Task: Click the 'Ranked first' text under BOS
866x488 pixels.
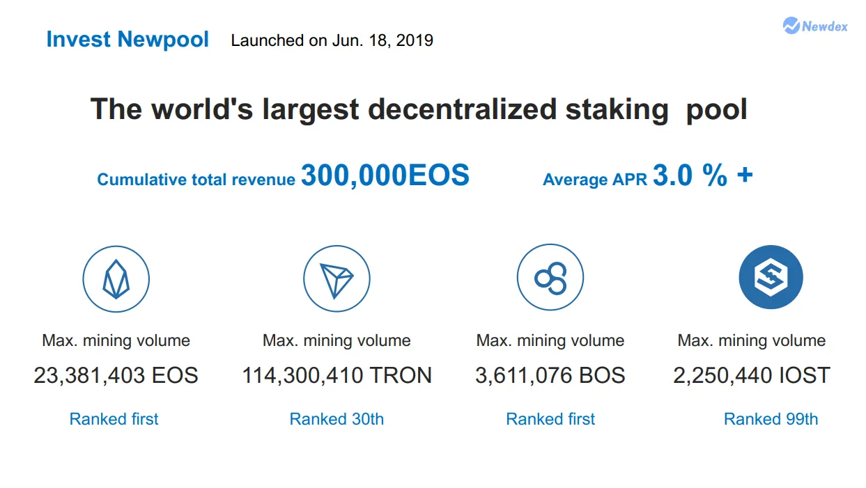Action: coord(550,419)
